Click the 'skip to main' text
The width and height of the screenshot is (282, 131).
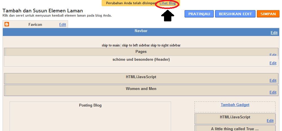point(111,45)
